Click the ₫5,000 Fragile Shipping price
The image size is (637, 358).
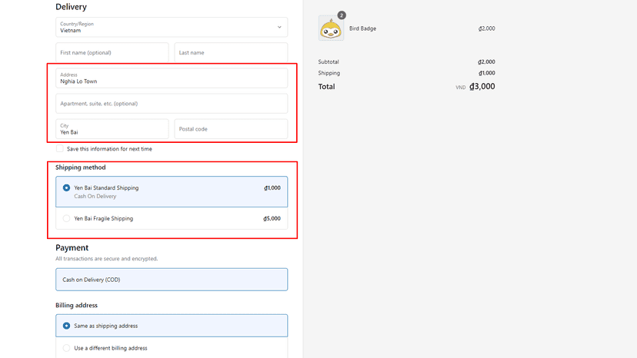pos(272,218)
